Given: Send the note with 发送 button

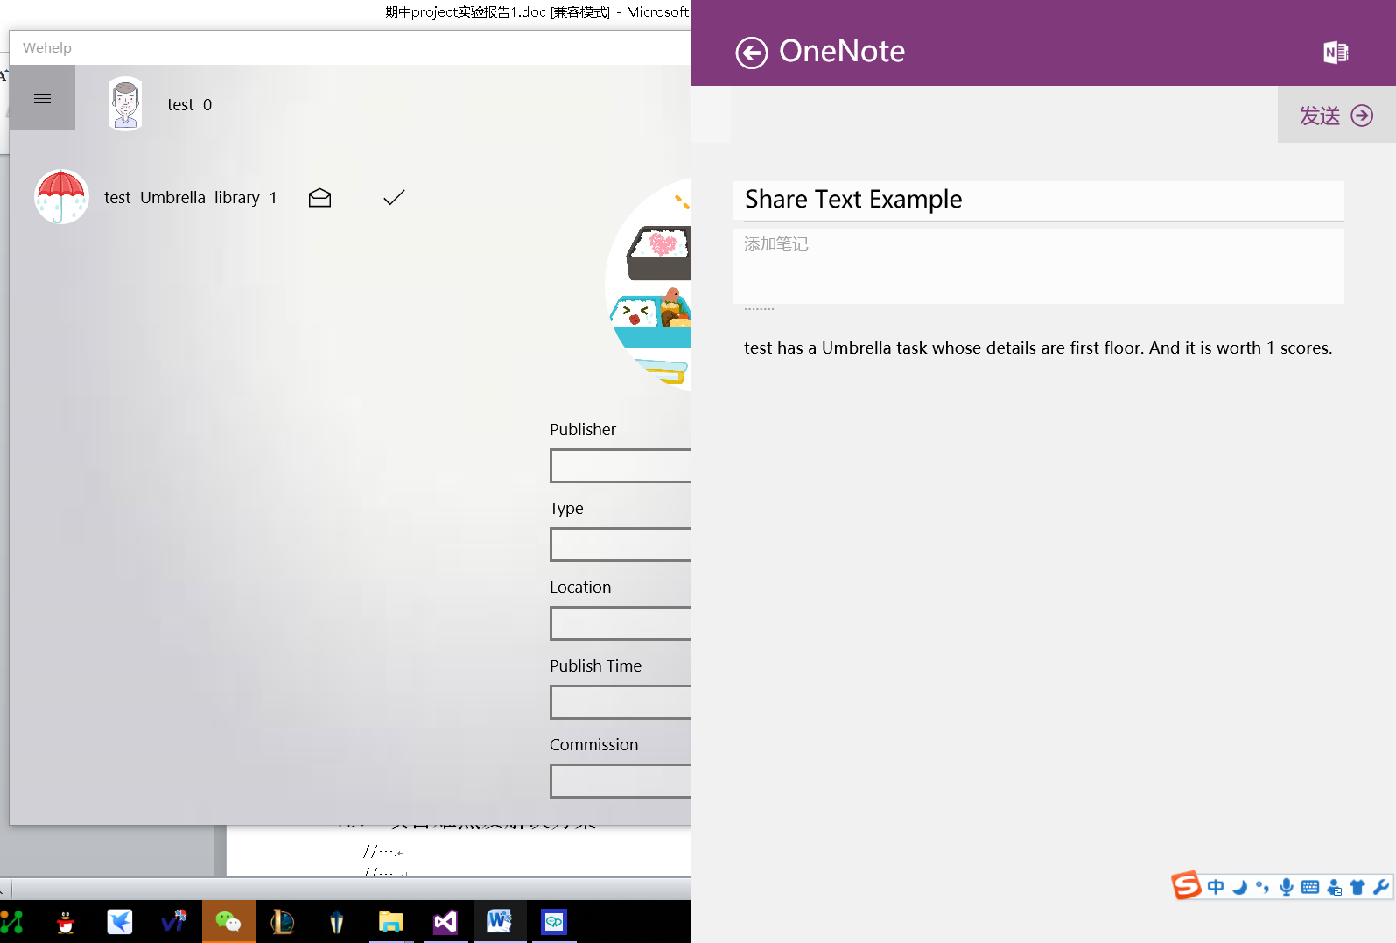Looking at the screenshot, I should pyautogui.click(x=1336, y=116).
